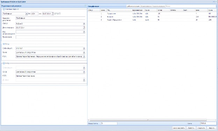This screenshot has height=131, width=218.
Task: Sort grid by the Статус column header
Action: [94, 10]
